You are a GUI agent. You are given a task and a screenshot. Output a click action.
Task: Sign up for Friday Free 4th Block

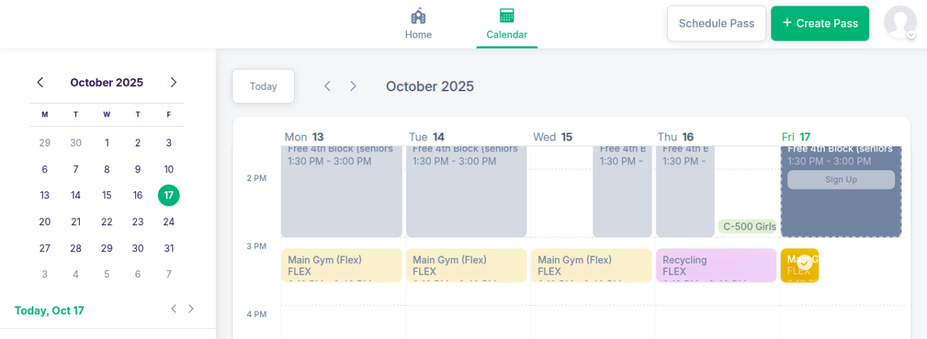click(x=841, y=180)
